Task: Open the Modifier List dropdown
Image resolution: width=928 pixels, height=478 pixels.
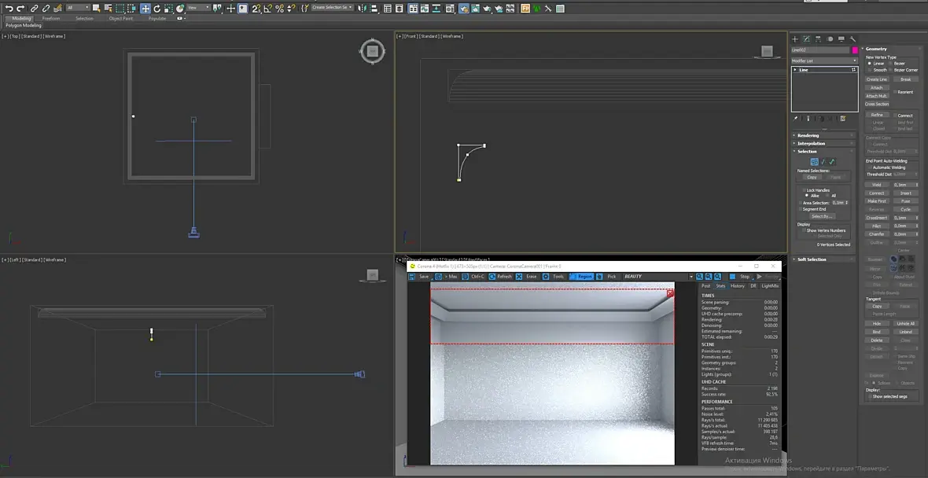Action: pyautogui.click(x=824, y=61)
